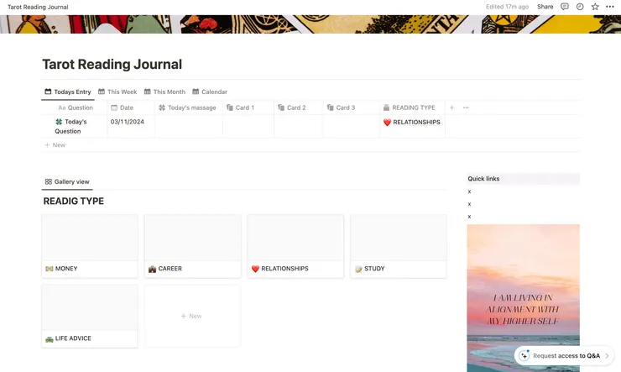Image resolution: width=621 pixels, height=372 pixels.
Task: Click the memo icon on STUDY card
Action: tap(358, 269)
